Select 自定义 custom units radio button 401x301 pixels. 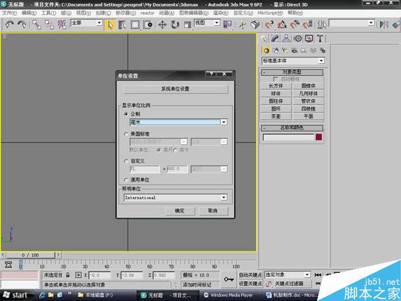(126, 161)
